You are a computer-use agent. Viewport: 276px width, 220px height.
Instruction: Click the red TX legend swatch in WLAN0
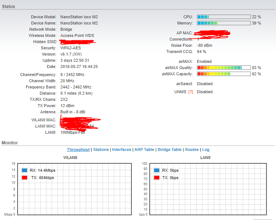pyautogui.click(x=25, y=178)
